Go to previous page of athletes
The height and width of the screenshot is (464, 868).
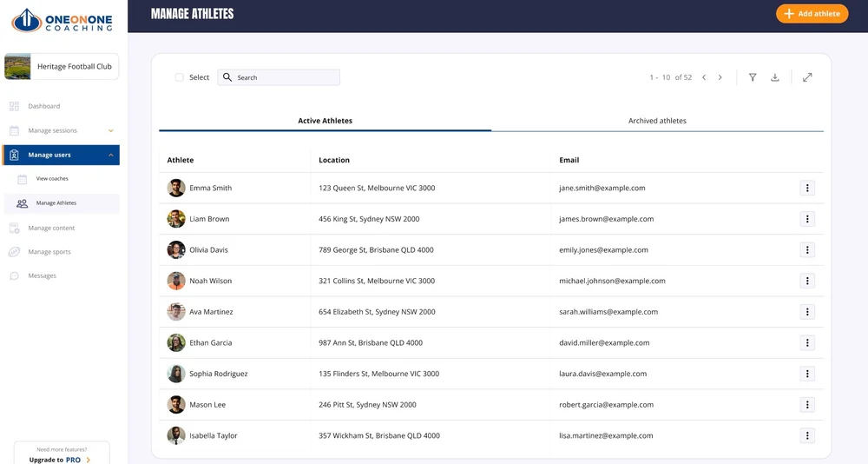(x=704, y=77)
